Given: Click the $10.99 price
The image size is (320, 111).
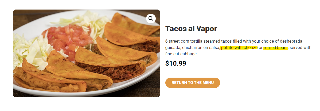Looking at the screenshot, I should coord(176,63).
